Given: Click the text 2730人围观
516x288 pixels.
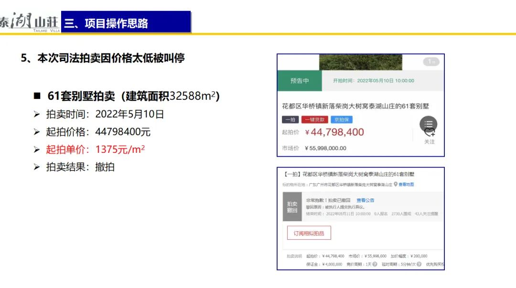Looking at the screenshot, I should coord(401,214).
